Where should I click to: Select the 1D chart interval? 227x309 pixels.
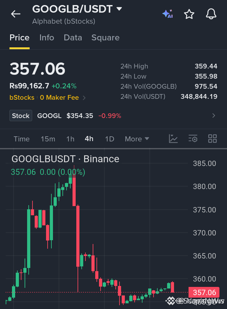[109, 139]
